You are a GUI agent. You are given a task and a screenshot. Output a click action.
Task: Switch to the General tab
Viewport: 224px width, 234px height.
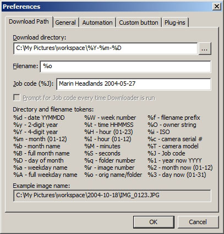[x=65, y=23]
